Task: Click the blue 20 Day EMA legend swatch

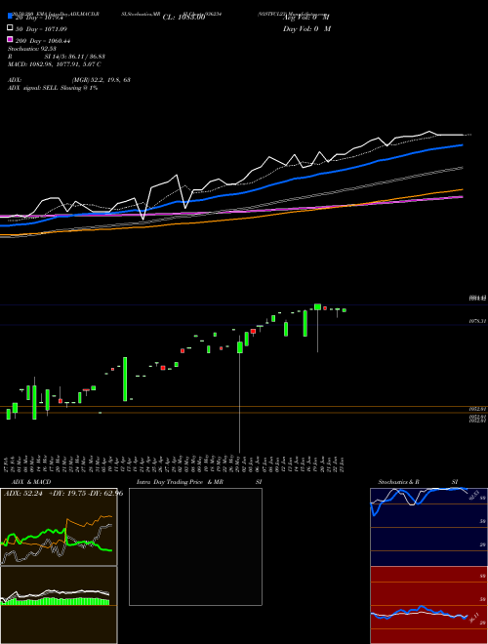Action: 10,17
